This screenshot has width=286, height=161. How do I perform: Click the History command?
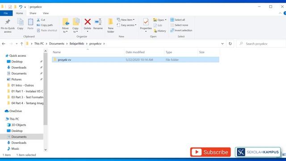coord(160,31)
